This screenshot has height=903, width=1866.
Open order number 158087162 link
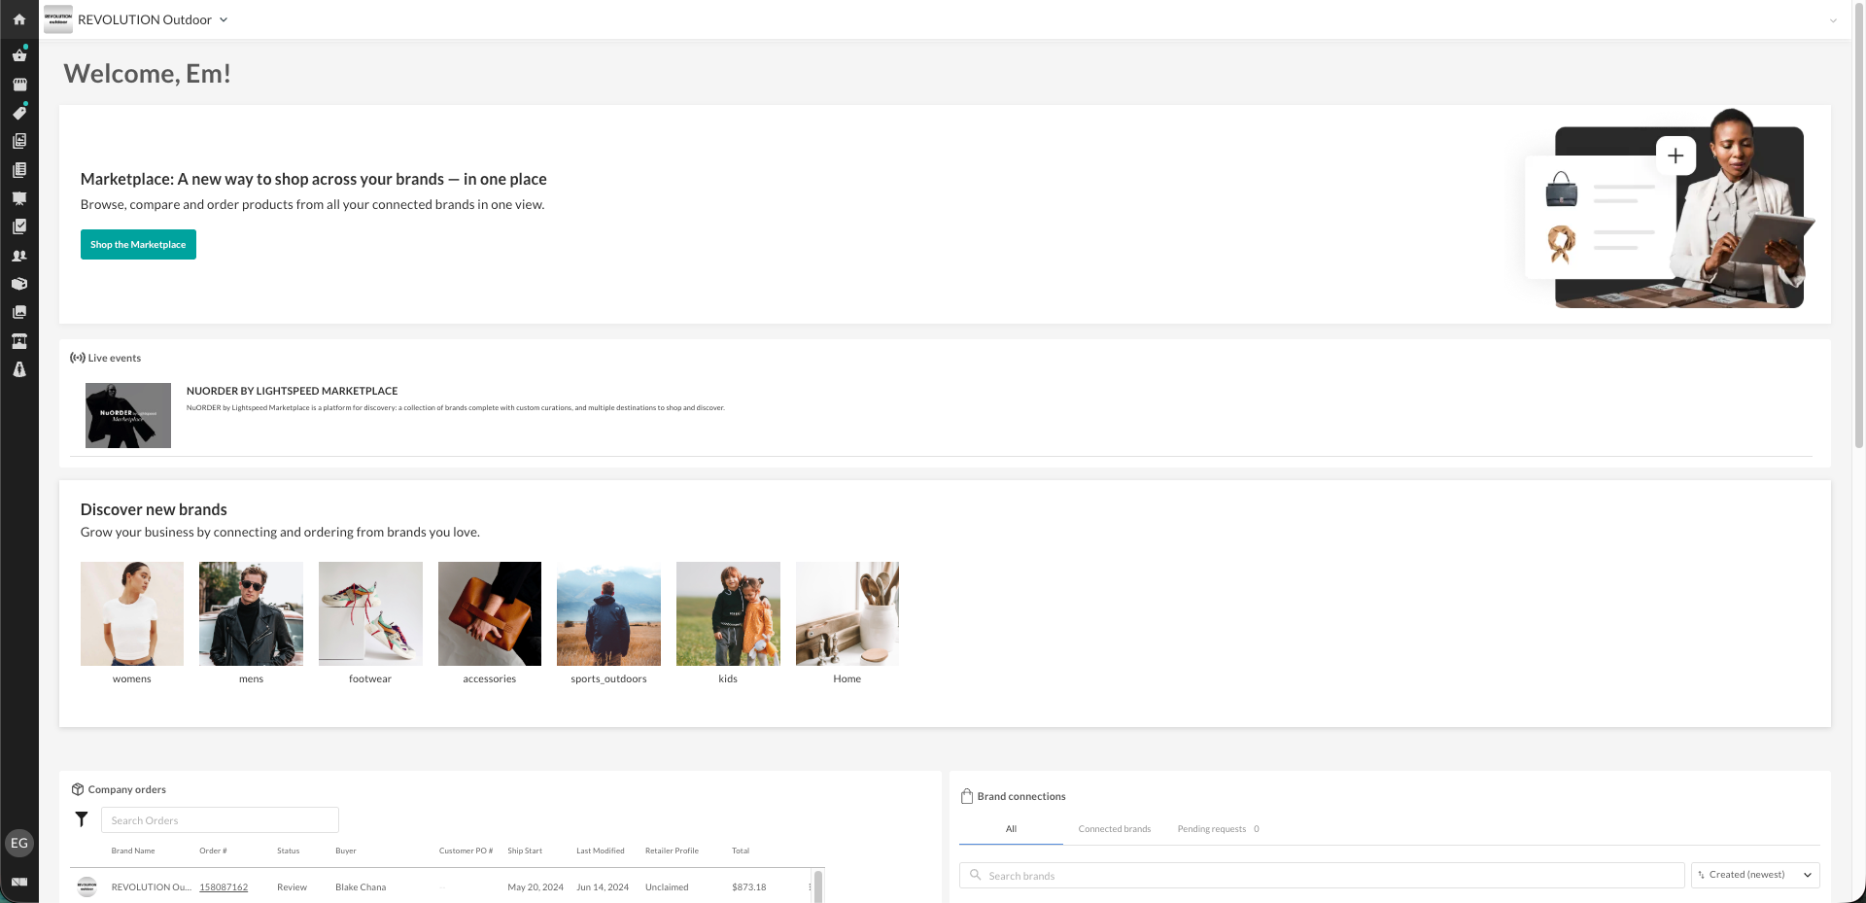tap(224, 887)
